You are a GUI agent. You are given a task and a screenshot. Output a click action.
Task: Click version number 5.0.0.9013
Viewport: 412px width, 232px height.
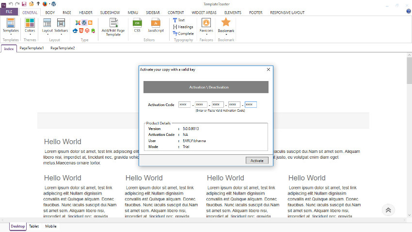[x=191, y=129]
